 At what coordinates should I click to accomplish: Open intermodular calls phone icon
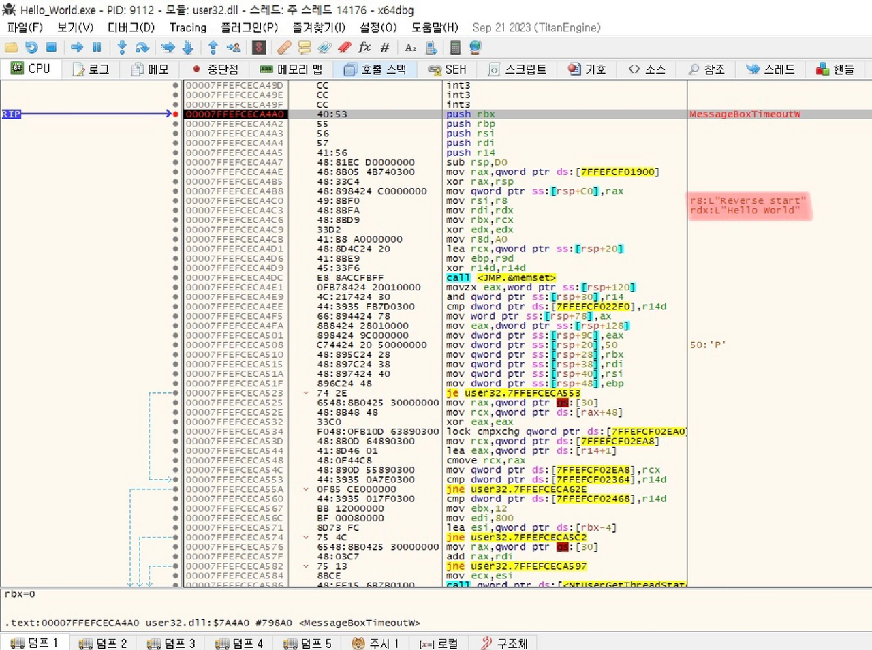click(431, 47)
